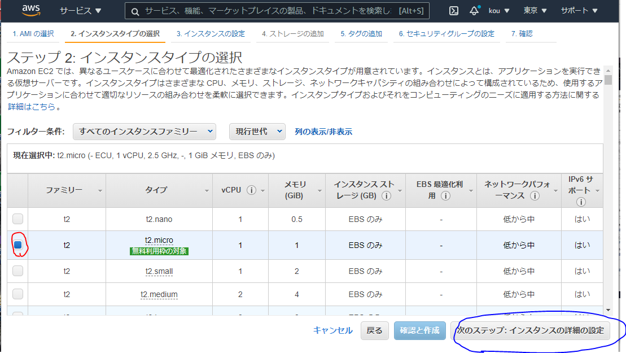The height and width of the screenshot is (353, 626).
Task: Sort by ネットワークパフォーマンス column arrow
Action: click(555, 191)
